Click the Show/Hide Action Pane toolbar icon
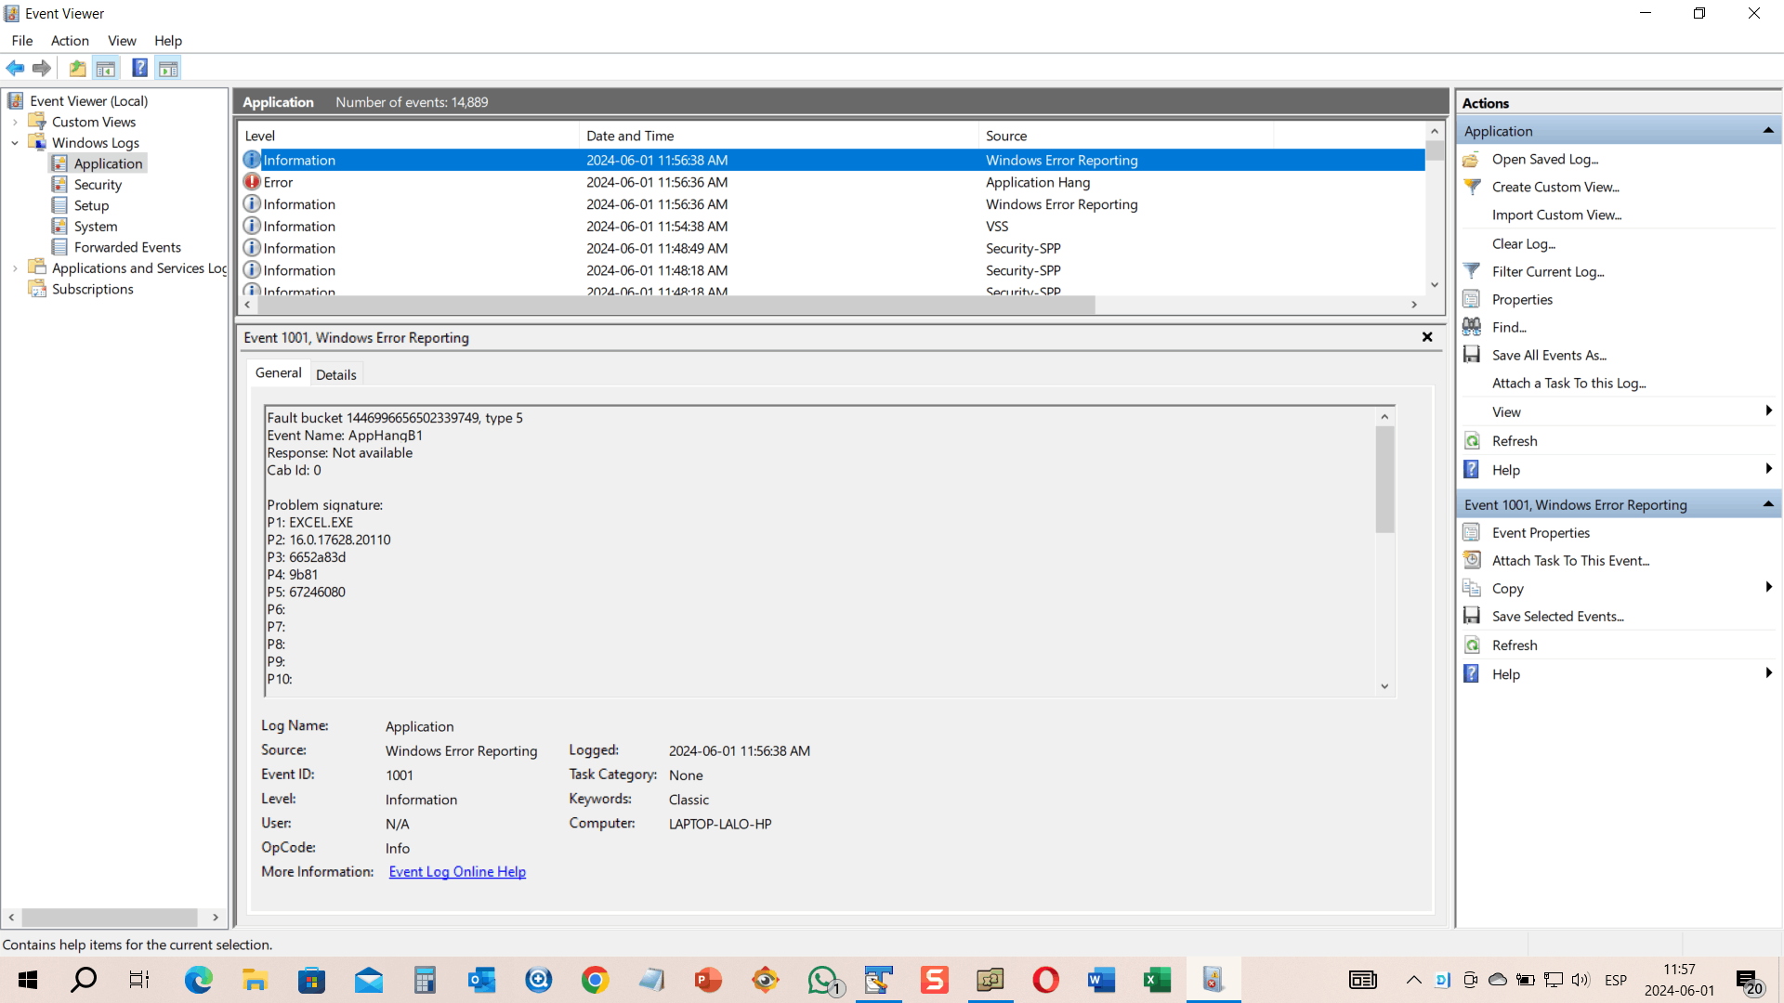 pyautogui.click(x=168, y=68)
